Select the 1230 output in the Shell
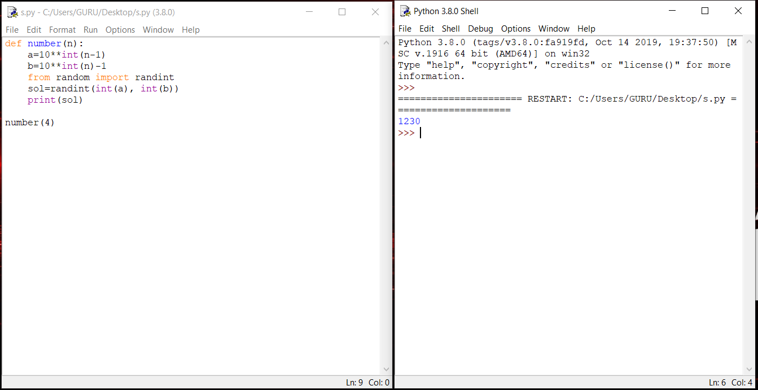The width and height of the screenshot is (758, 390). coord(409,121)
